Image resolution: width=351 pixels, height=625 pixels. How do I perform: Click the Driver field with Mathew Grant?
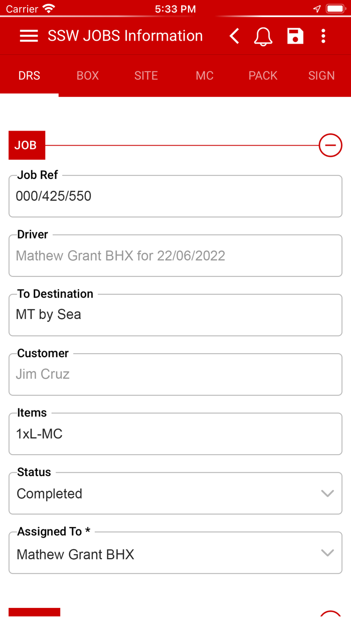[175, 255]
